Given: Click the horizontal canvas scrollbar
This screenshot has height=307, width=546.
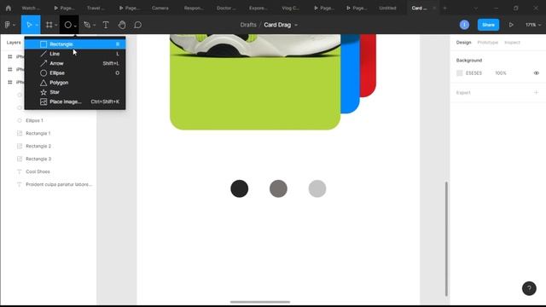Looking at the screenshot, I should click(260, 302).
